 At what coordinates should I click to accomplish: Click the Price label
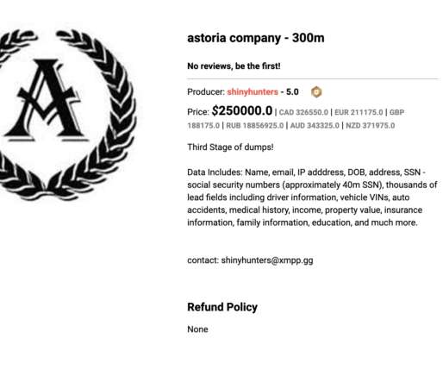pos(198,112)
